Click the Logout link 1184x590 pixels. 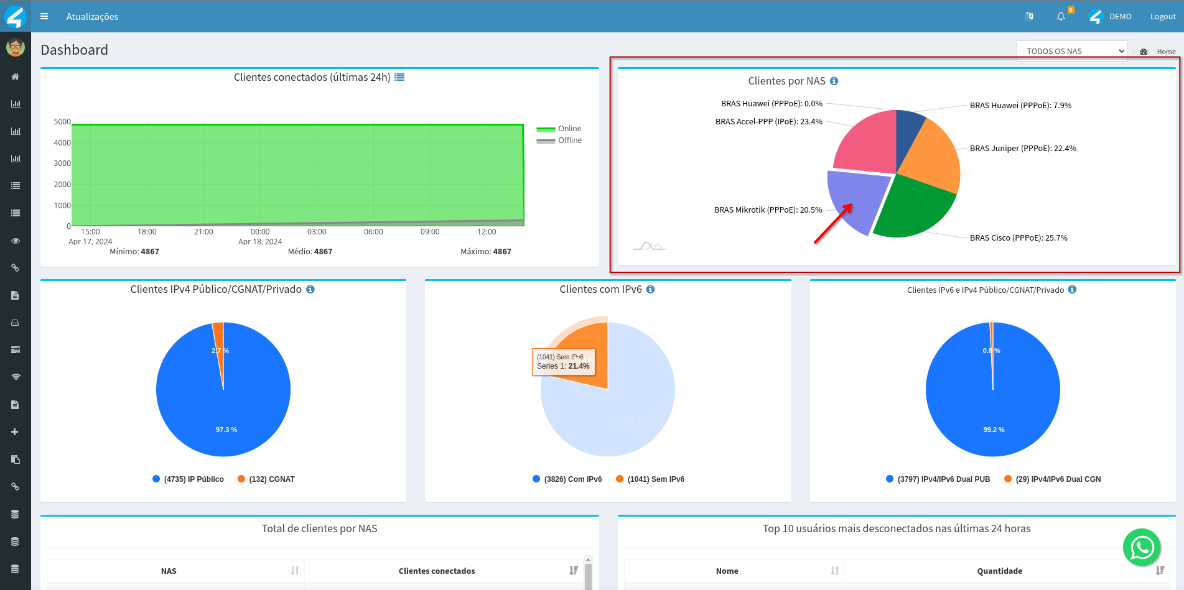click(x=1162, y=17)
